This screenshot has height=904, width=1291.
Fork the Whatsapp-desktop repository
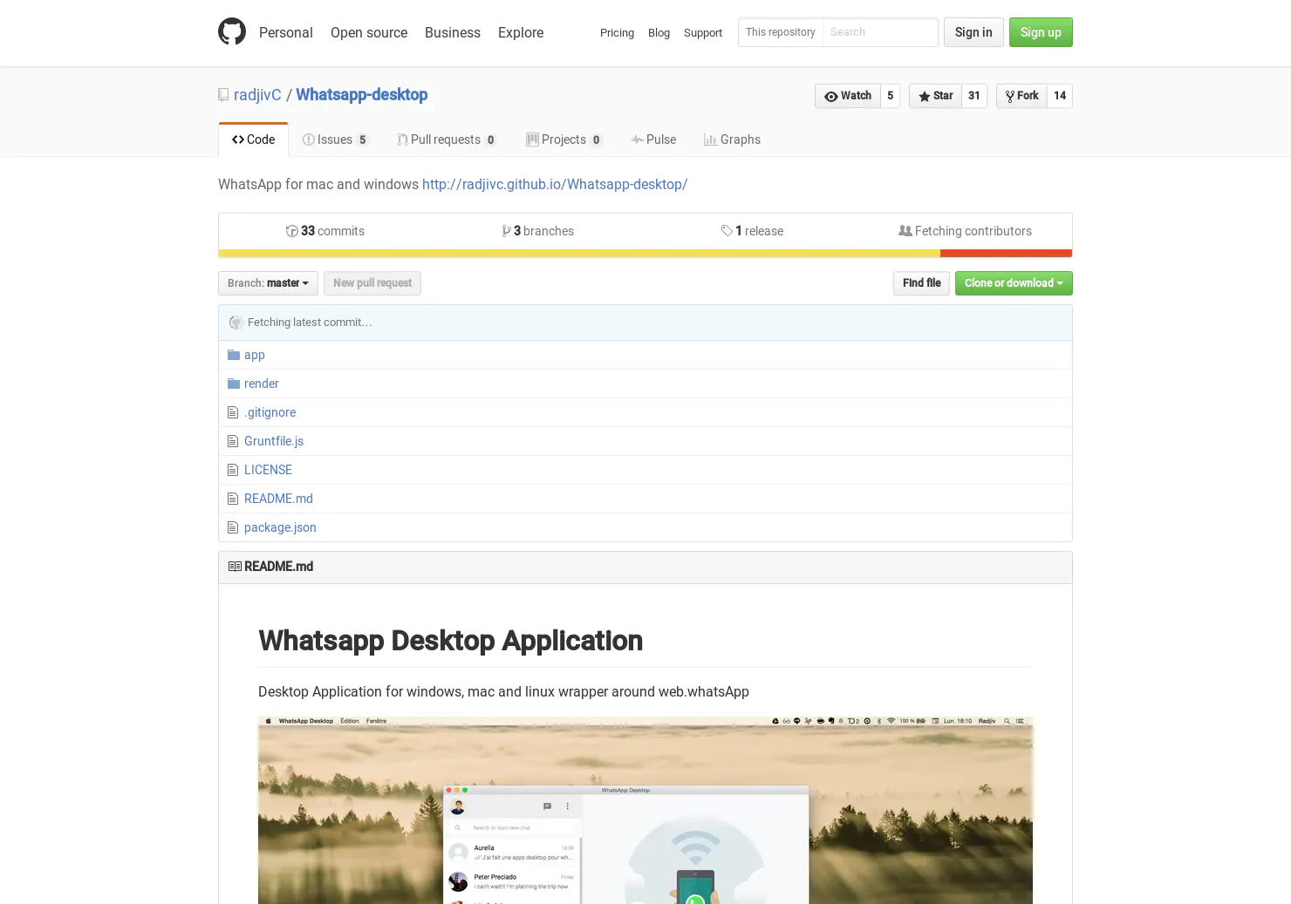1021,96
